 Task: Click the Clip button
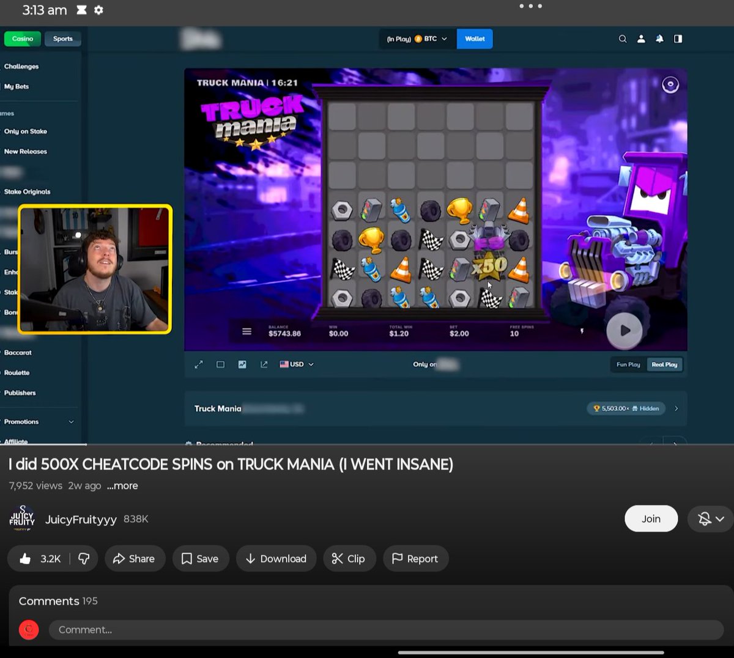(349, 558)
